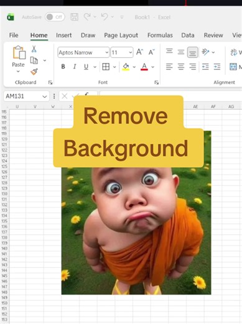This screenshot has height=324, width=242.
Task: Click the Wrap Text icon
Action: click(234, 52)
